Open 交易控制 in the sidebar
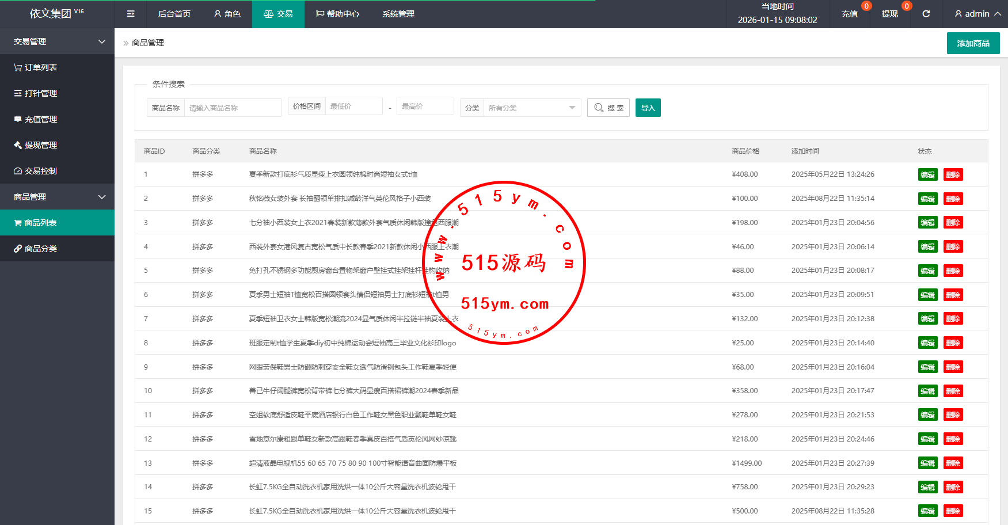Image resolution: width=1008 pixels, height=525 pixels. [36, 171]
